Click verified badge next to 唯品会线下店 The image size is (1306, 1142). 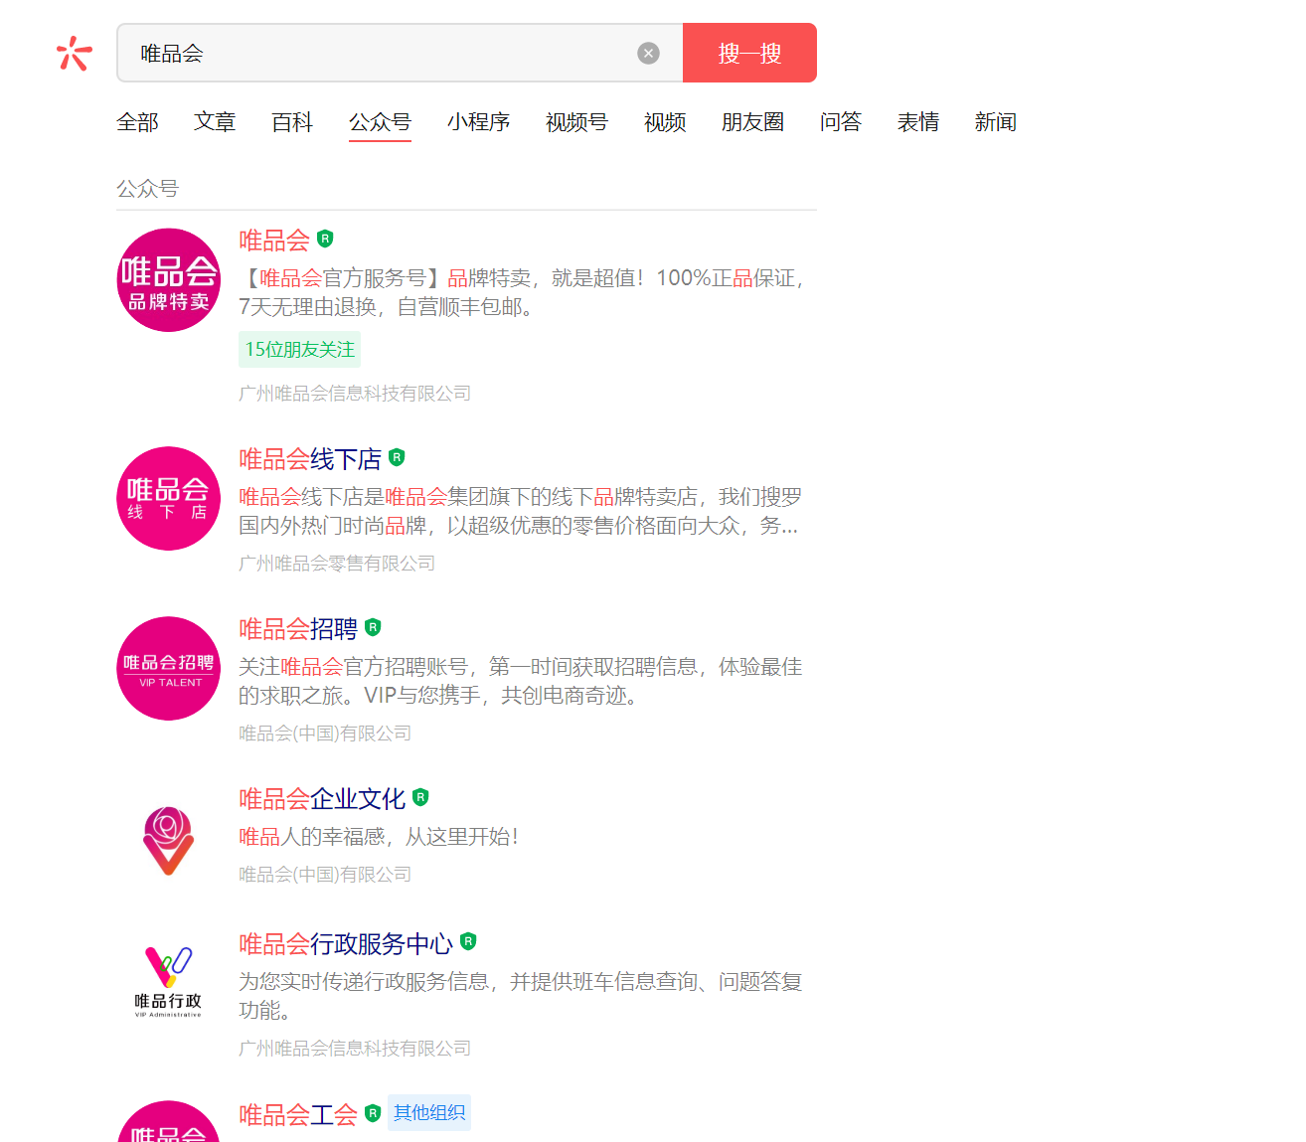[397, 457]
